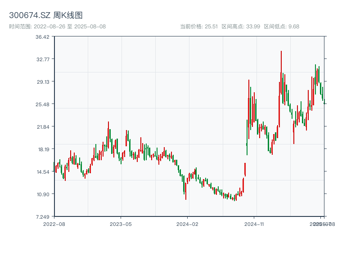
Task: Click the interval high label 区间高点: 33.99
Action: coord(241,27)
